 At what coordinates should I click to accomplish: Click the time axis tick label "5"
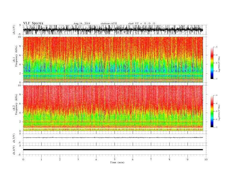pos(115,159)
